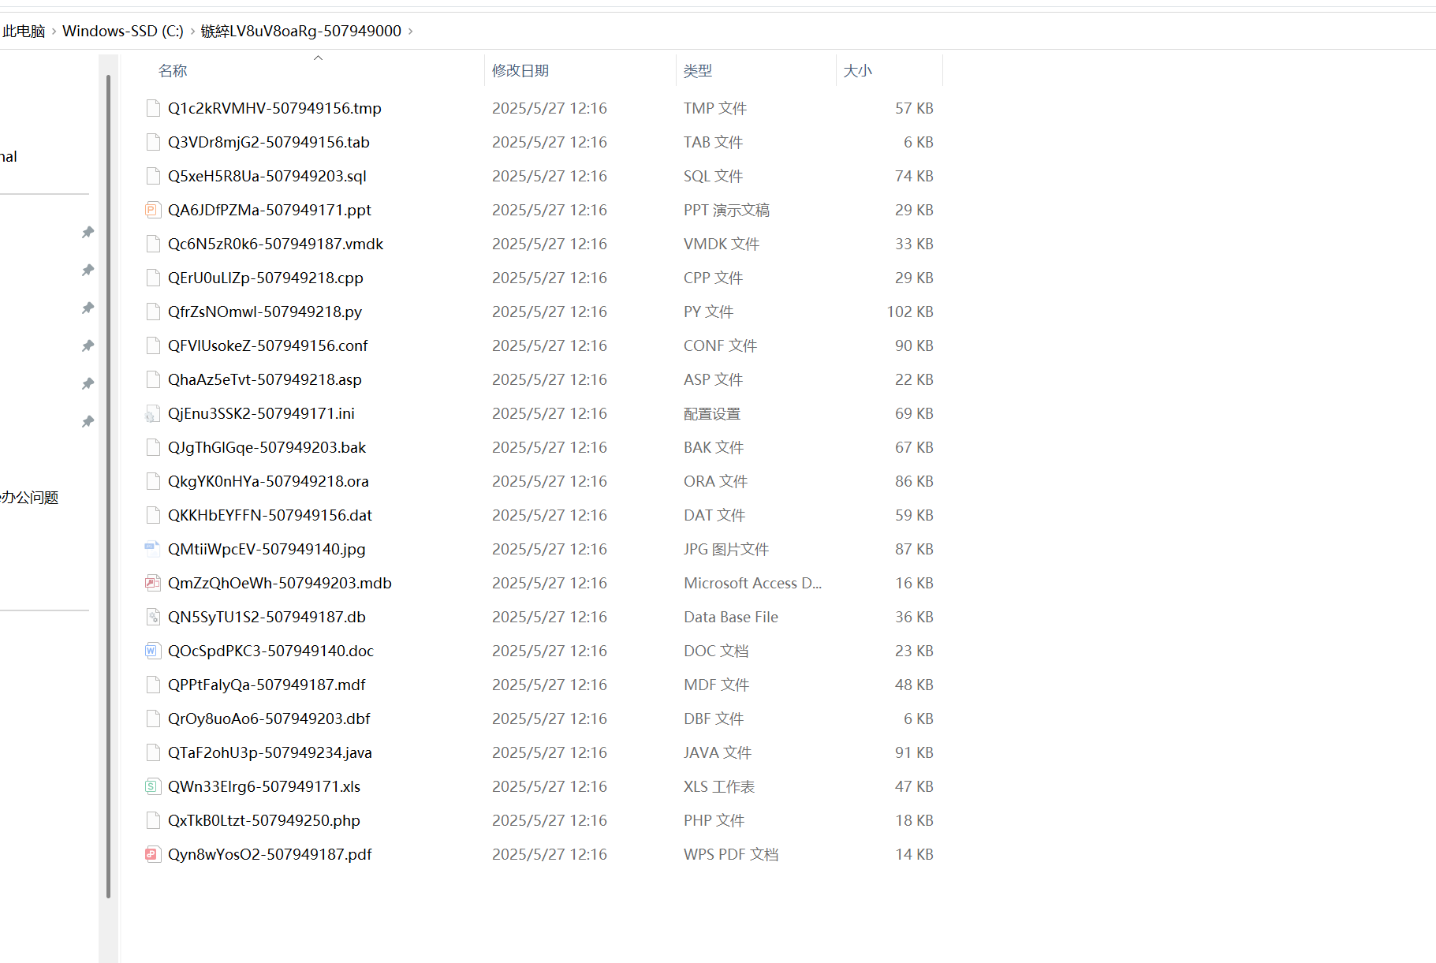Expand breadcrumb chevron after Windows-SSD (C:)

192,32
